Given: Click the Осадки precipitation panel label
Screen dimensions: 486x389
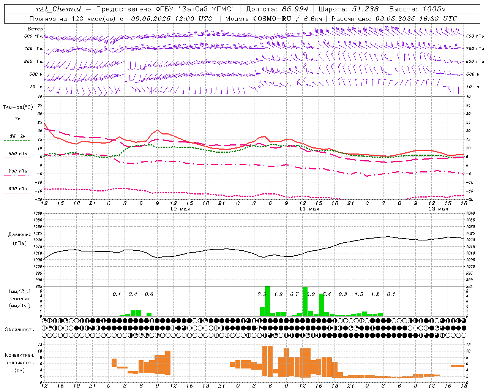Looking at the screenshot, I should coord(19,299).
